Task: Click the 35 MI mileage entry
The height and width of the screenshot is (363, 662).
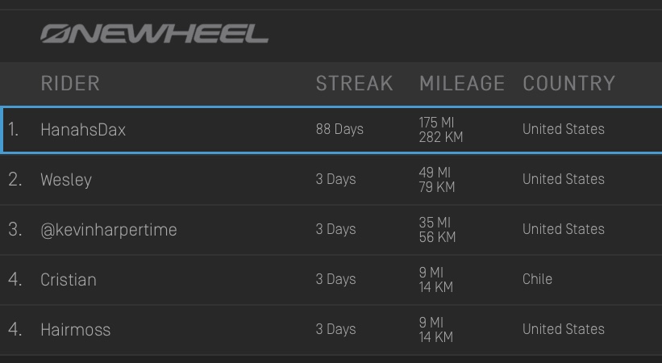Action: 435,223
